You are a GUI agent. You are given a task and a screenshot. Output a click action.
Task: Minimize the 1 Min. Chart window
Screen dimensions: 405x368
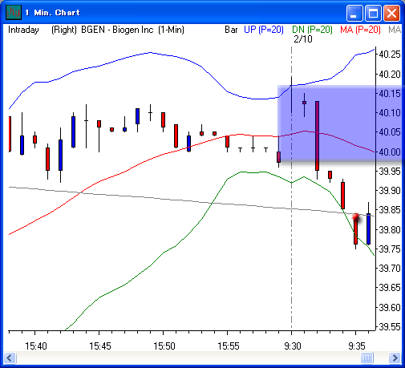click(x=354, y=13)
